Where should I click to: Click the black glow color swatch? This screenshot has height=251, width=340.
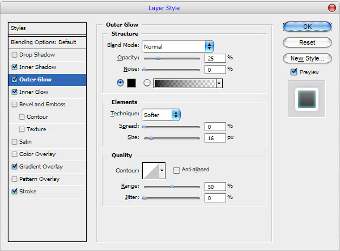(131, 83)
